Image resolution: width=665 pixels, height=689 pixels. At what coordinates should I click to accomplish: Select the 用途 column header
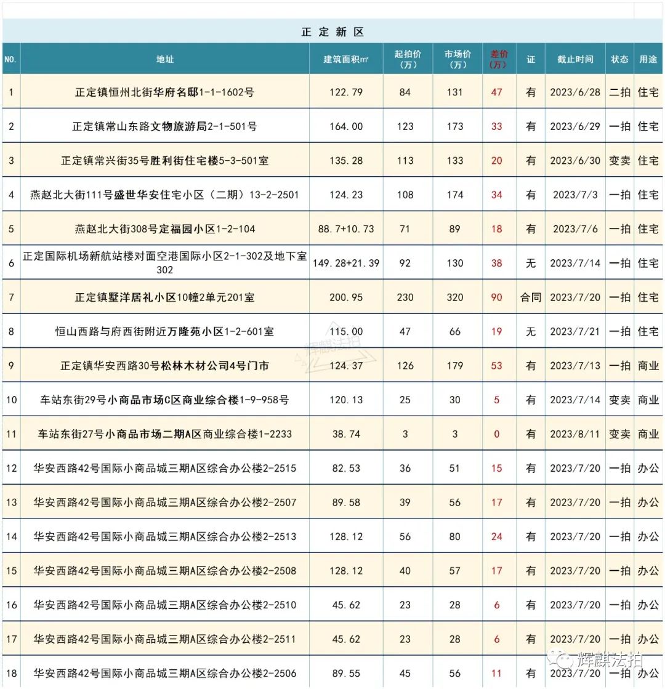click(648, 59)
